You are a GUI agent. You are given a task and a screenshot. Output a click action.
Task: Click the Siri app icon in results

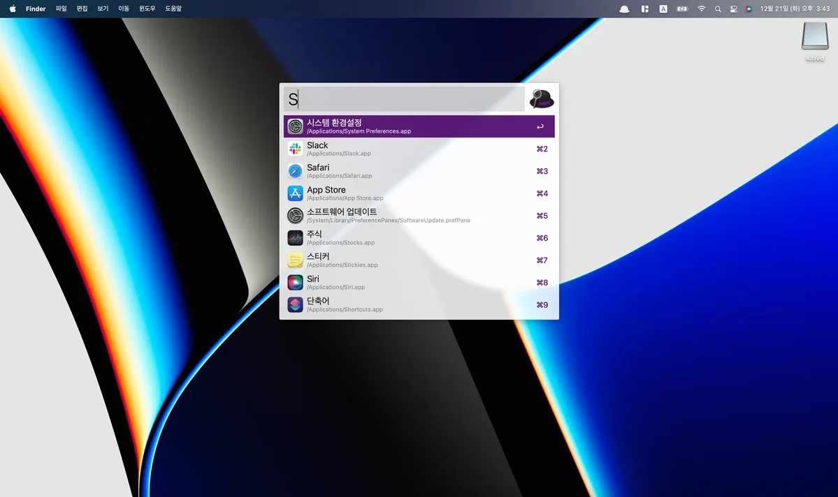295,283
